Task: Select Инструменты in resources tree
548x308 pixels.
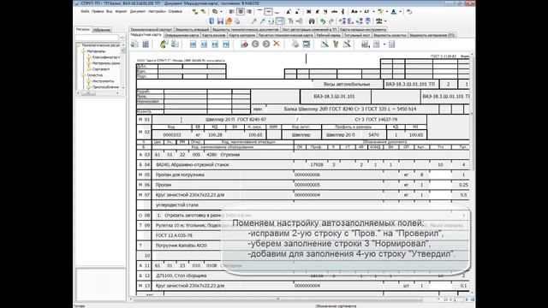Action: (103, 81)
